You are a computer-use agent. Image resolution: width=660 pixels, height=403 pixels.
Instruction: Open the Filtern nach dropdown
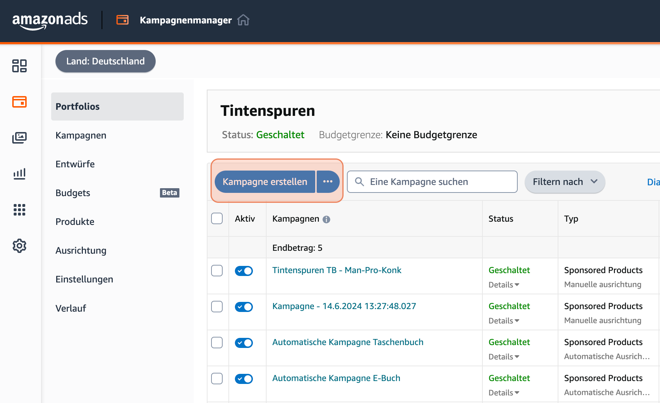click(x=565, y=182)
